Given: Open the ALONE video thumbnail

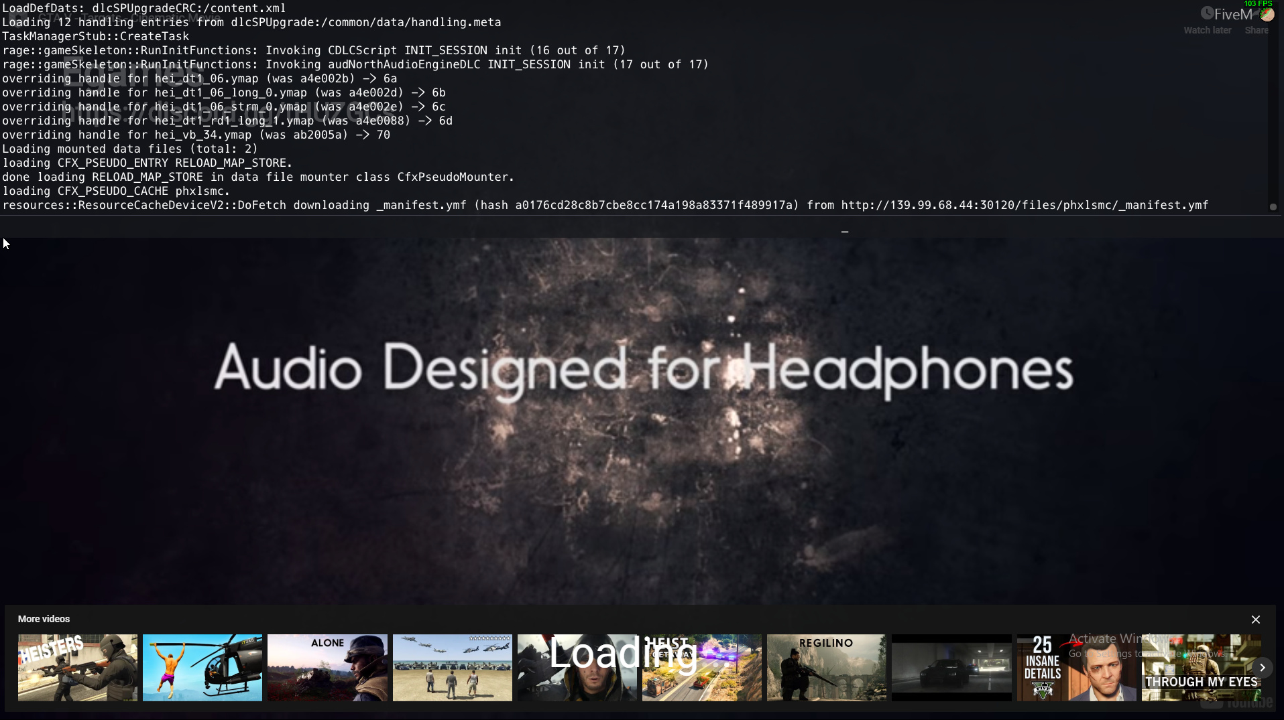Looking at the screenshot, I should [327, 667].
